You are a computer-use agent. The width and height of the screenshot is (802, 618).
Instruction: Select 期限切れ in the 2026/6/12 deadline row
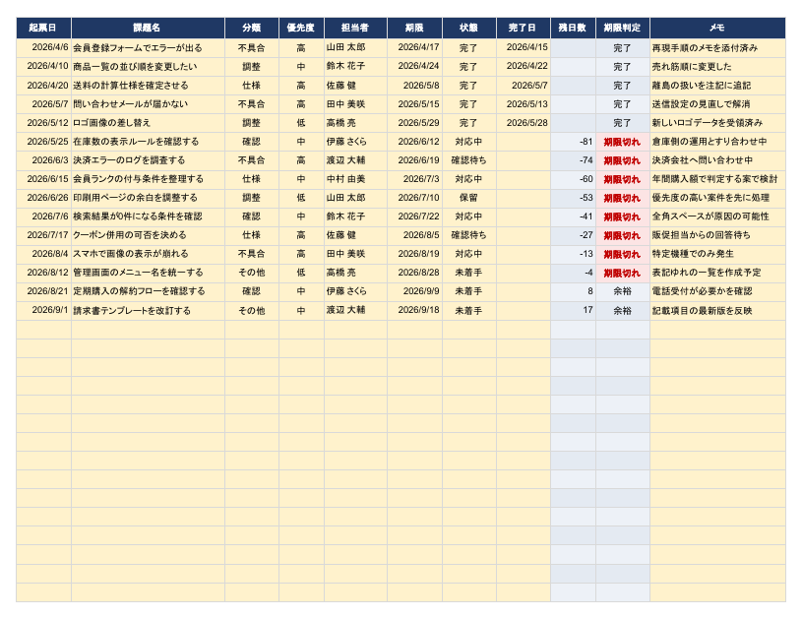click(623, 142)
